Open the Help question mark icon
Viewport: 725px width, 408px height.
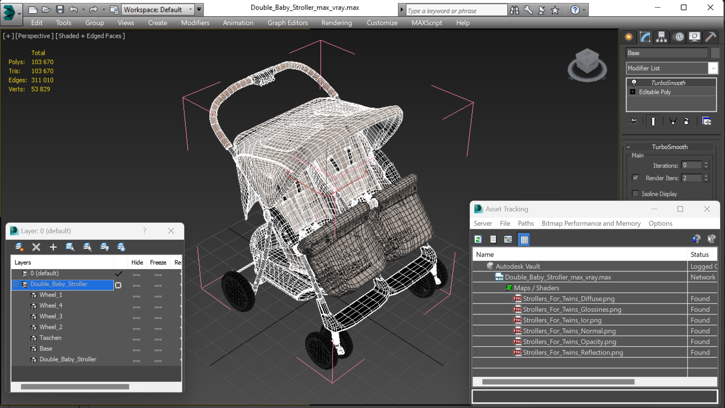[575, 10]
